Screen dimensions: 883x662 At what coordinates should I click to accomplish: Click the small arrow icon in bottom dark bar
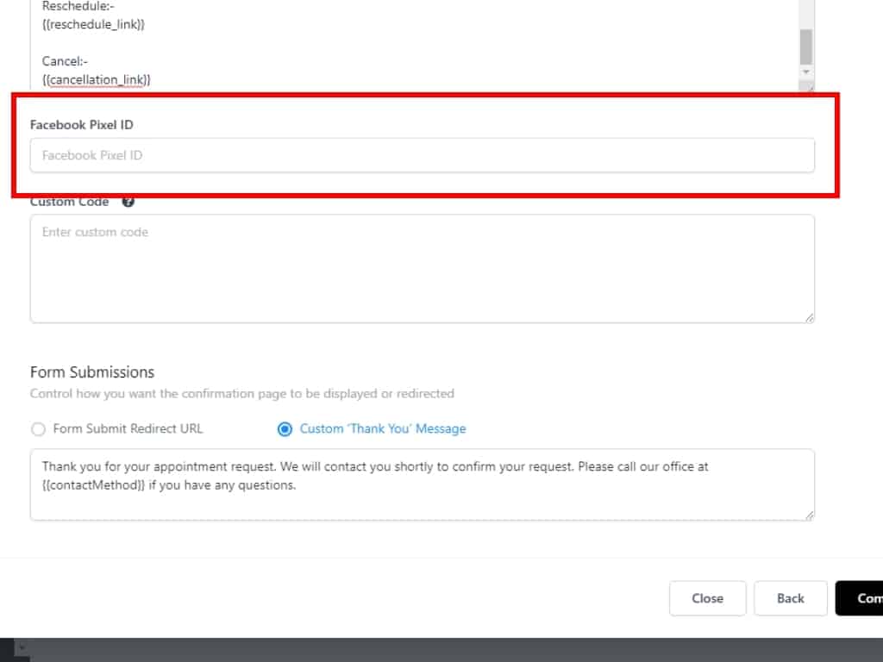pos(22,646)
